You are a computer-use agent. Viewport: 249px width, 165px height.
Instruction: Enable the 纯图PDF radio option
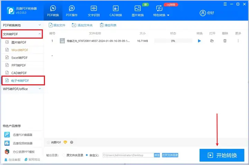pos(48,142)
